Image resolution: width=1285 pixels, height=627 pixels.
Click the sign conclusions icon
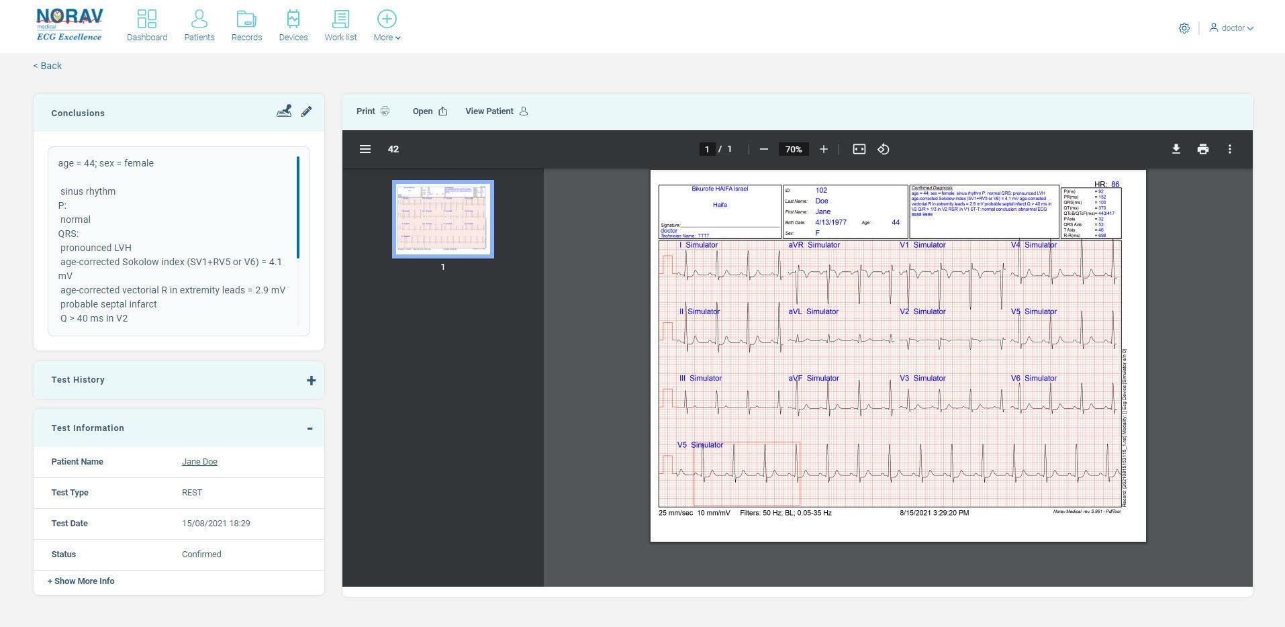[x=284, y=111]
